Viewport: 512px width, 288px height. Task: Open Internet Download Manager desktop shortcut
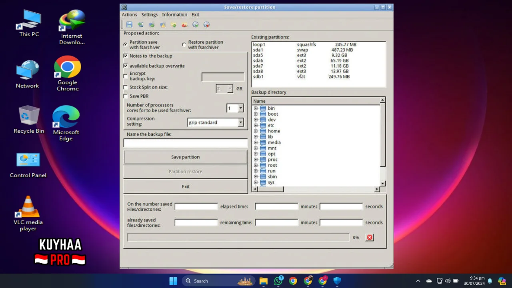72,27
